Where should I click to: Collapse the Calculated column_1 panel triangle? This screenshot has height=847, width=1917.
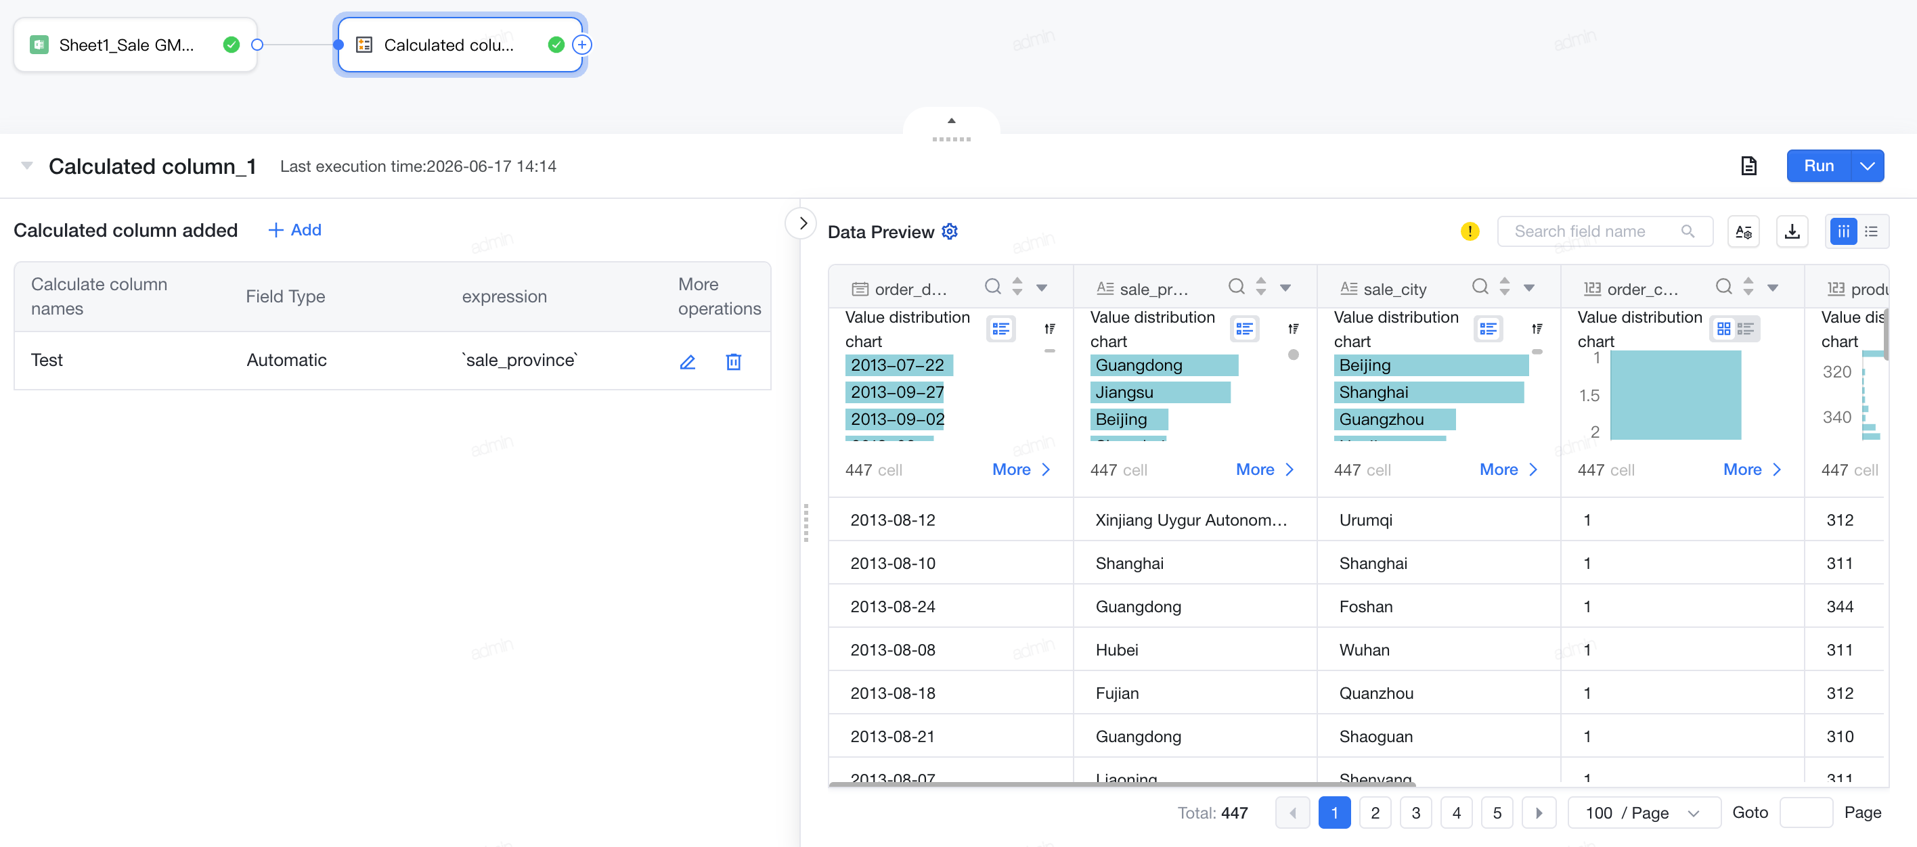27,166
